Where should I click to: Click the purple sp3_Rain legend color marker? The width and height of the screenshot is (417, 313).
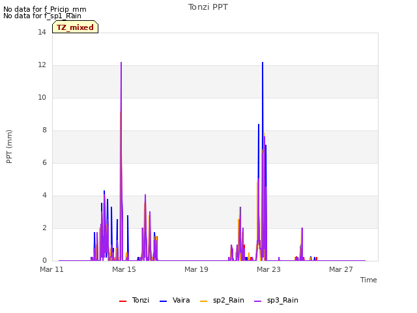click(258, 301)
